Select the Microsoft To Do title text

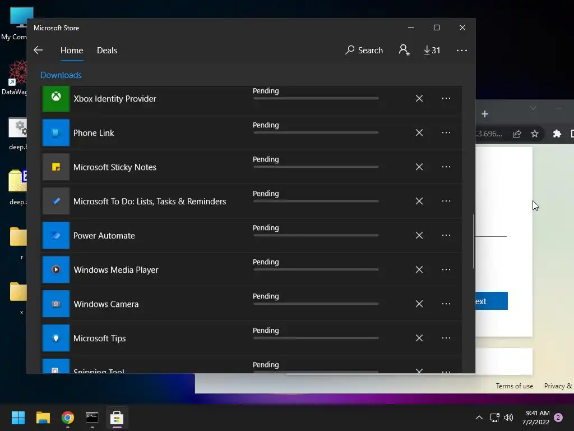coord(150,201)
